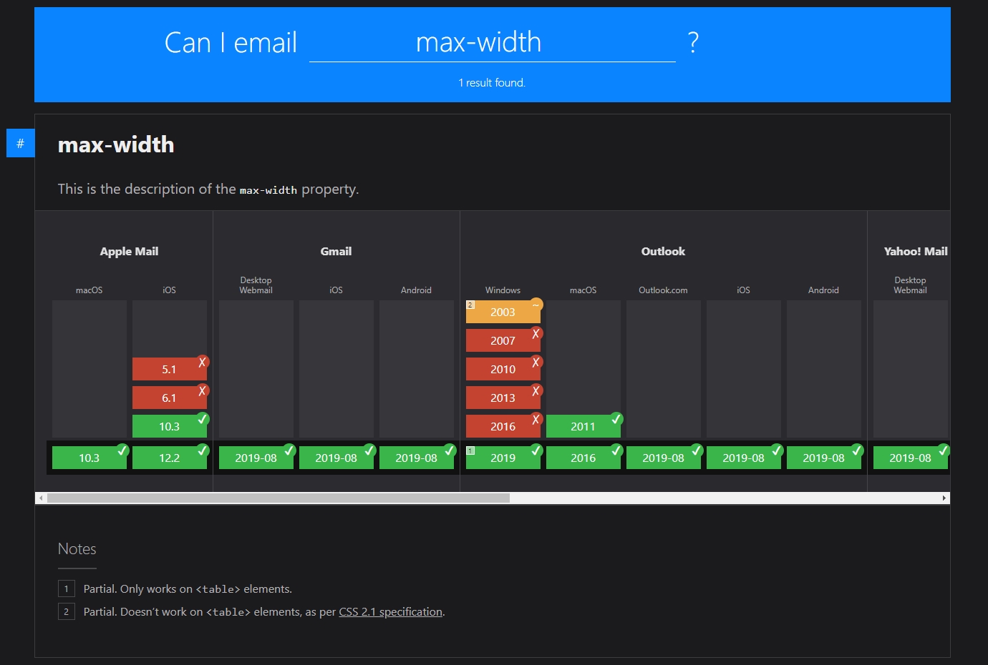Open the CSS 2.1 specification link
988x665 pixels.
(x=391, y=611)
